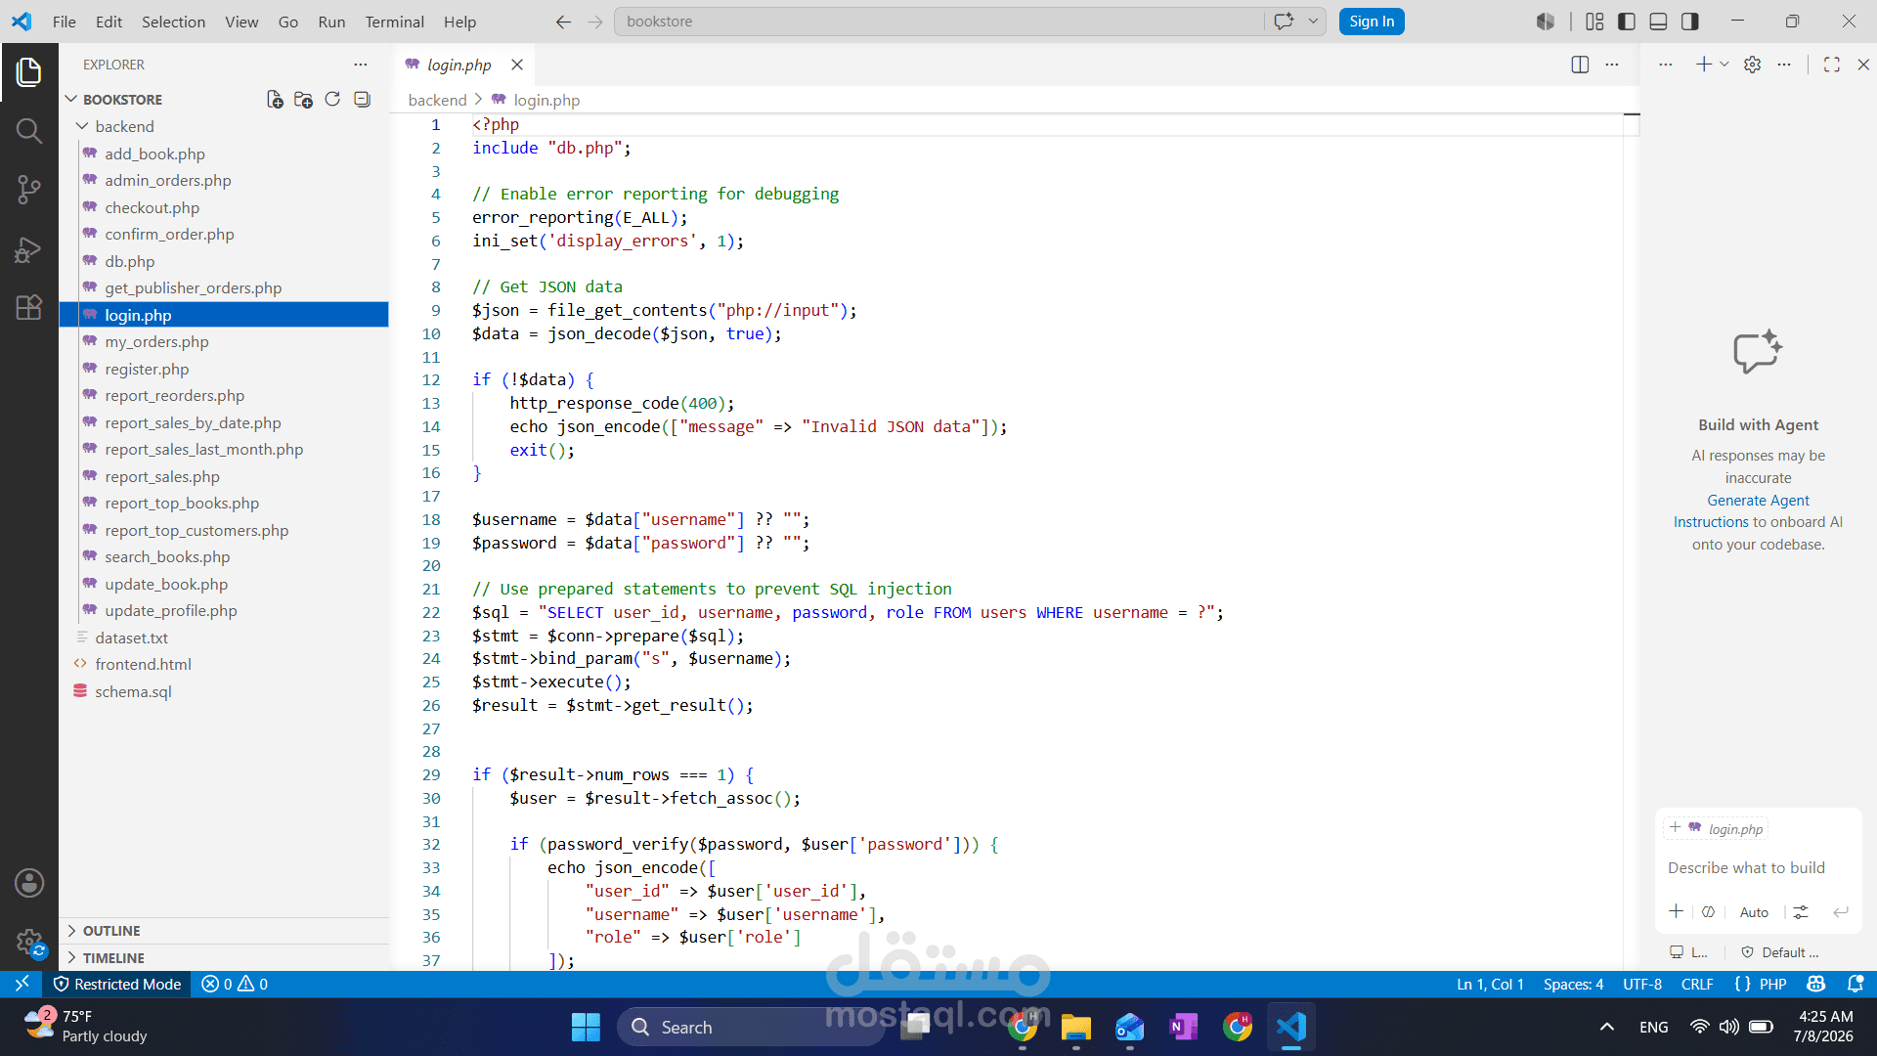The image size is (1877, 1056).
Task: Click the bookstore command center search box
Action: point(938,22)
